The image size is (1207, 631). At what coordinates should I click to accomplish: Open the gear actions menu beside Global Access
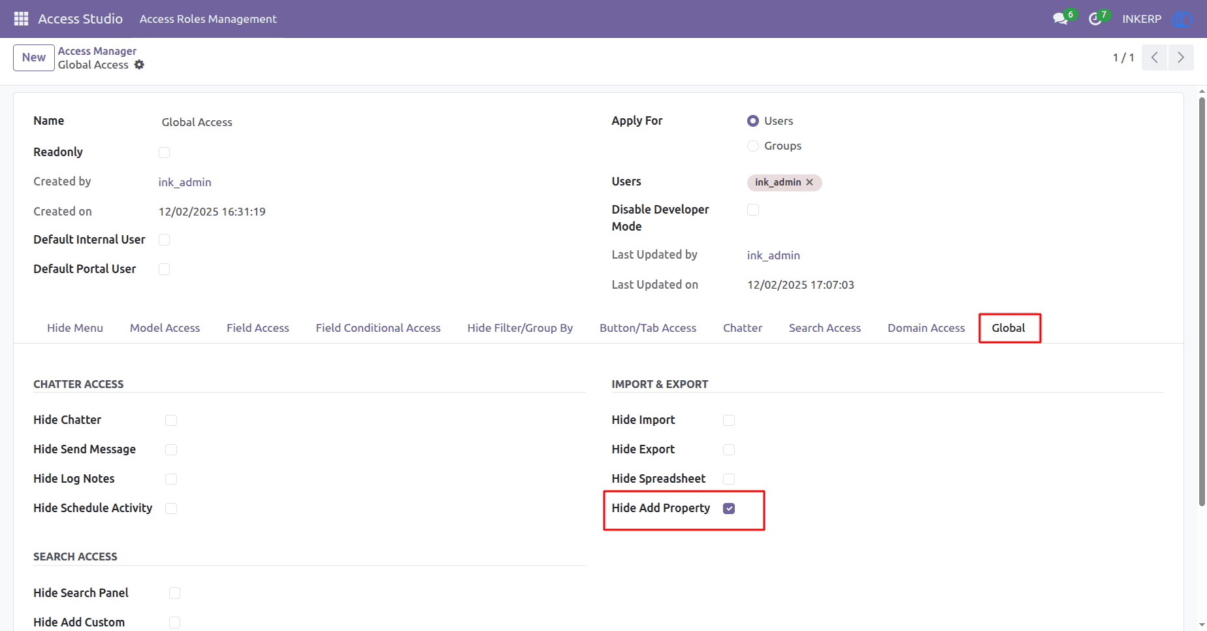click(x=139, y=65)
